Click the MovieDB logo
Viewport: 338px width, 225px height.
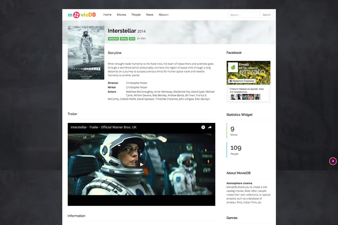[82, 15]
